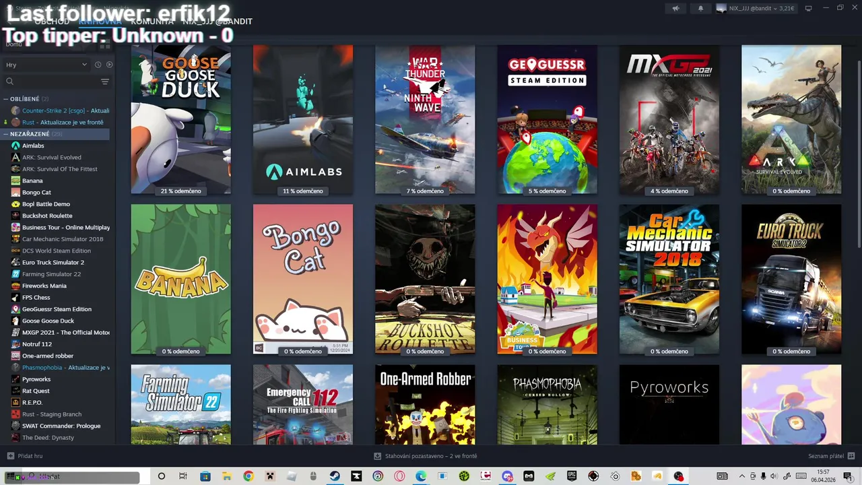Open Euro Truck Simulator 2 cover
This screenshot has width=862, height=485.
pos(791,280)
